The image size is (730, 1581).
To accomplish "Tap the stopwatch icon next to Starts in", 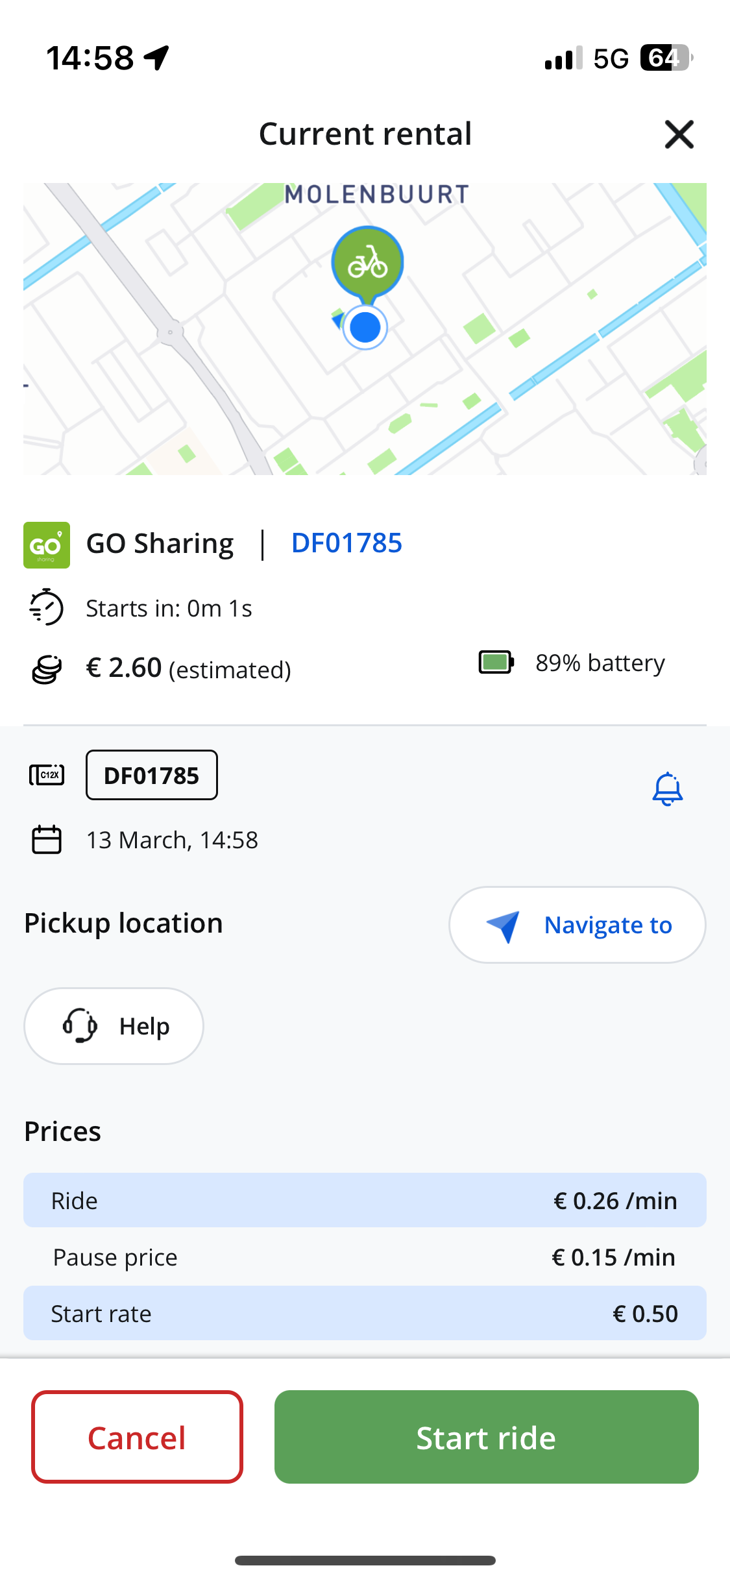I will (x=47, y=607).
